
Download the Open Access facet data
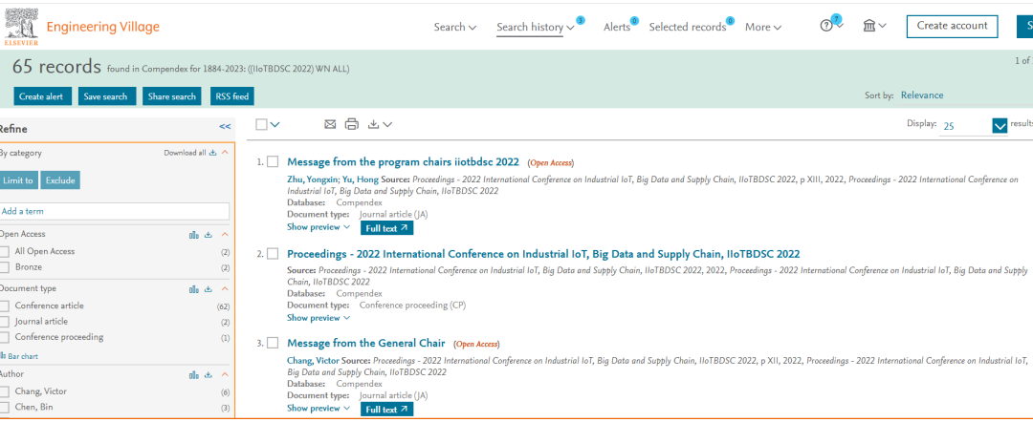pyautogui.click(x=209, y=235)
